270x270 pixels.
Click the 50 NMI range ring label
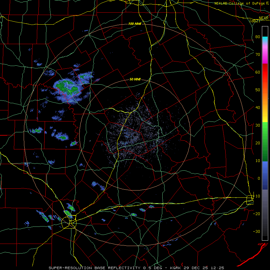pyautogui.click(x=135, y=79)
